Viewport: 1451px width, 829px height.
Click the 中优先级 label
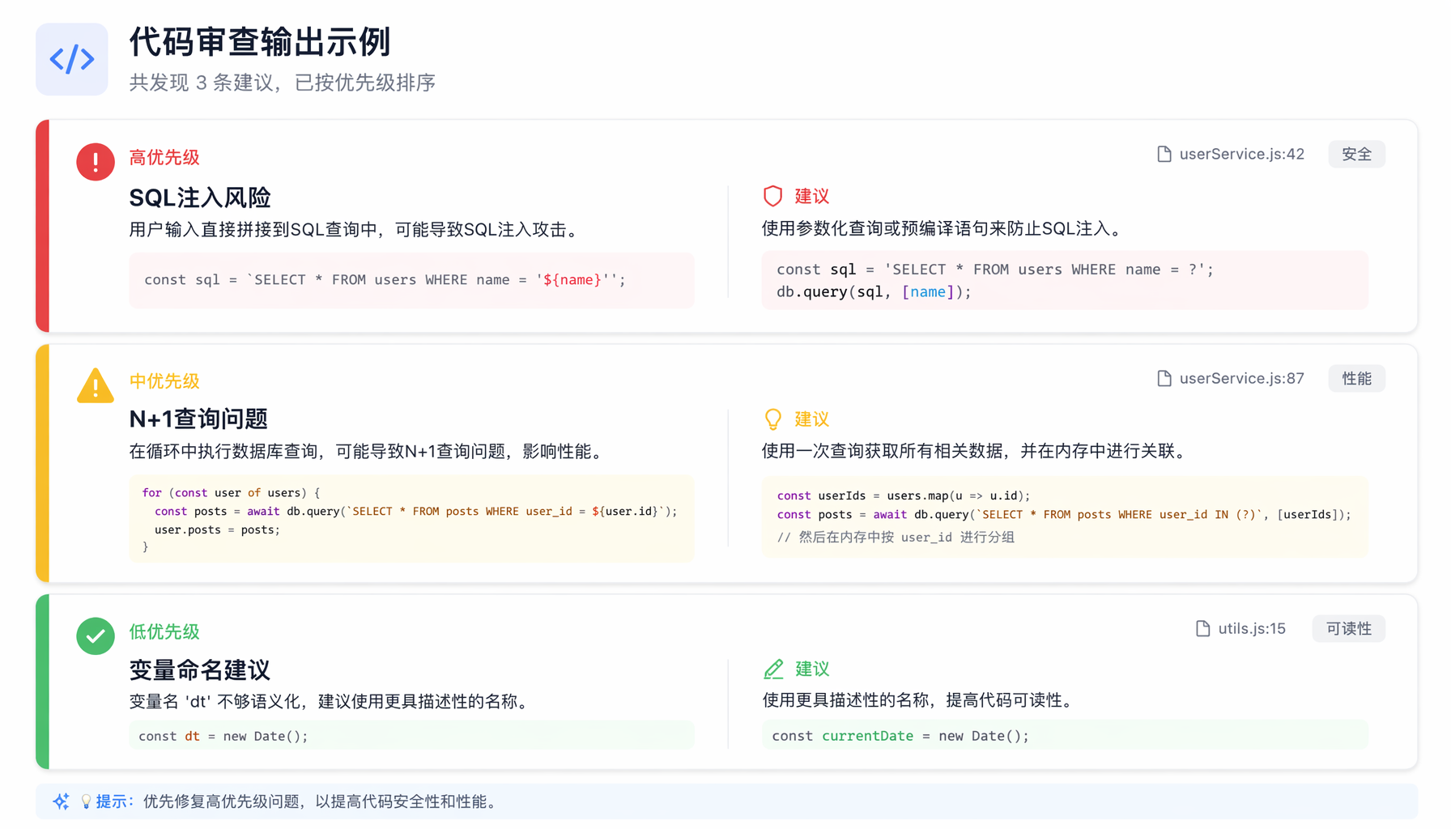pos(164,380)
